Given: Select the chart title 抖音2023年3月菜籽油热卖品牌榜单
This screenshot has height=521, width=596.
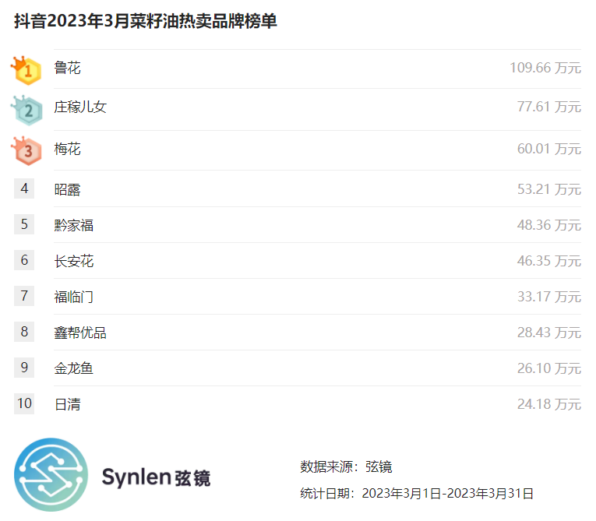Looking at the screenshot, I should click(x=146, y=20).
